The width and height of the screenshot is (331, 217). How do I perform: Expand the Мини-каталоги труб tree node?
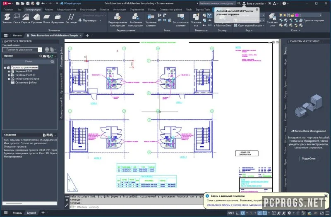pos(9,79)
